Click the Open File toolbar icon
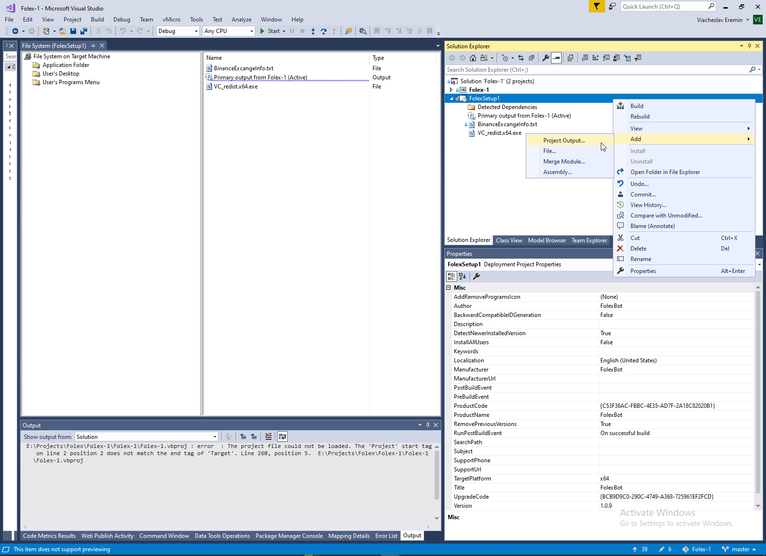Viewport: 766px width, 556px height. click(62, 31)
